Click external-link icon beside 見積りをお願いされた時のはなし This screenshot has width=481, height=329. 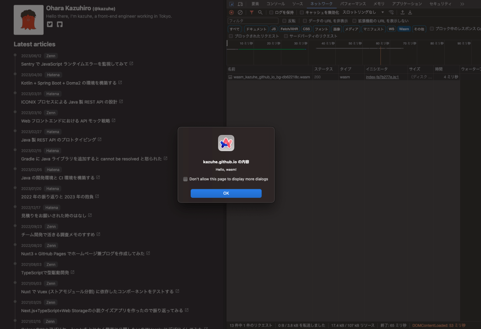click(x=90, y=215)
